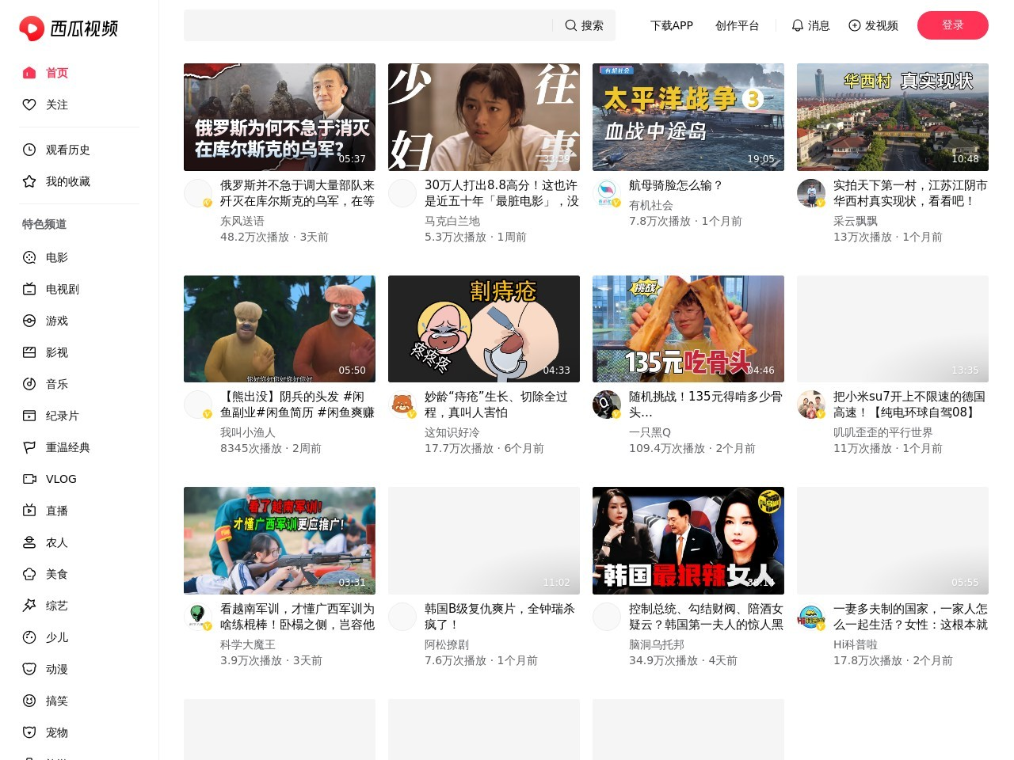Open title 随机挑战！135元得啃多少骨头

click(x=706, y=405)
